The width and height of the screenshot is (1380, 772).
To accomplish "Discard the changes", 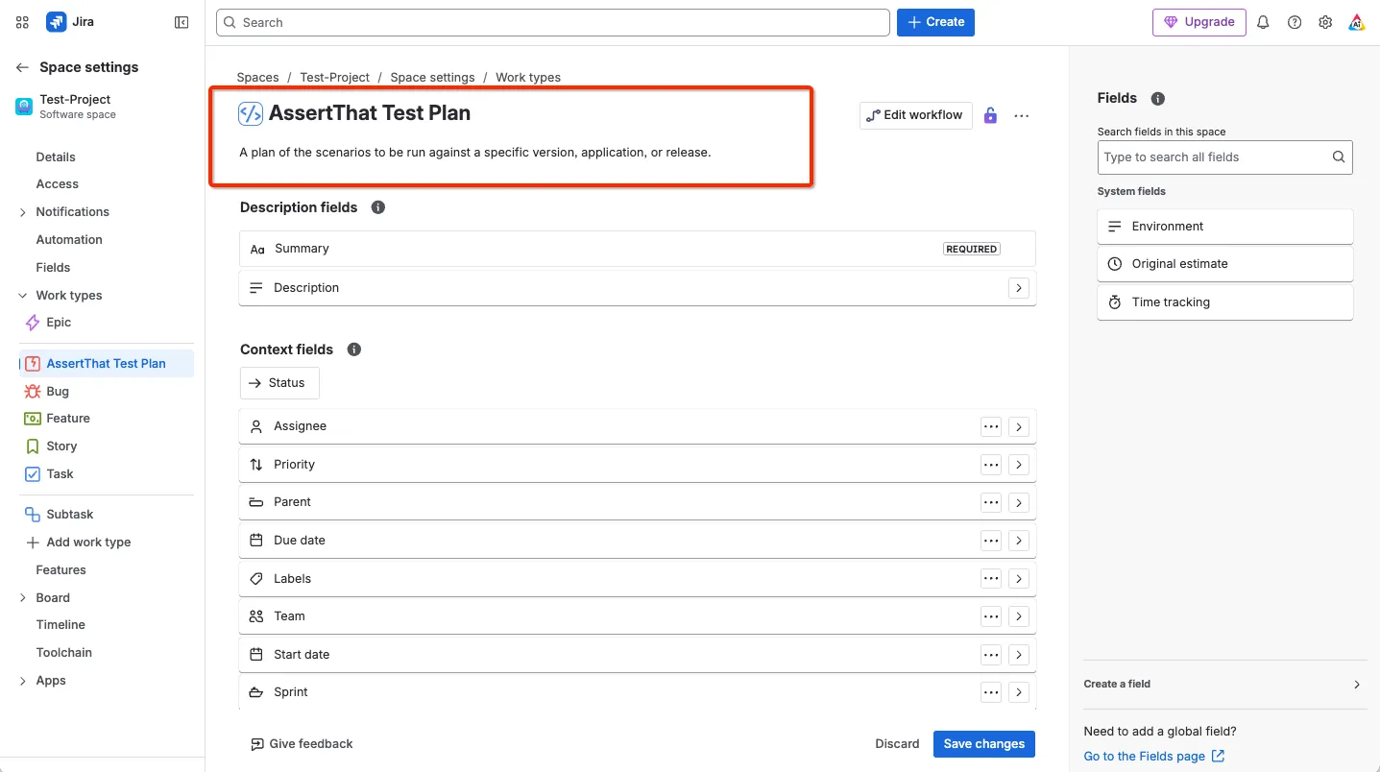I will point(897,744).
